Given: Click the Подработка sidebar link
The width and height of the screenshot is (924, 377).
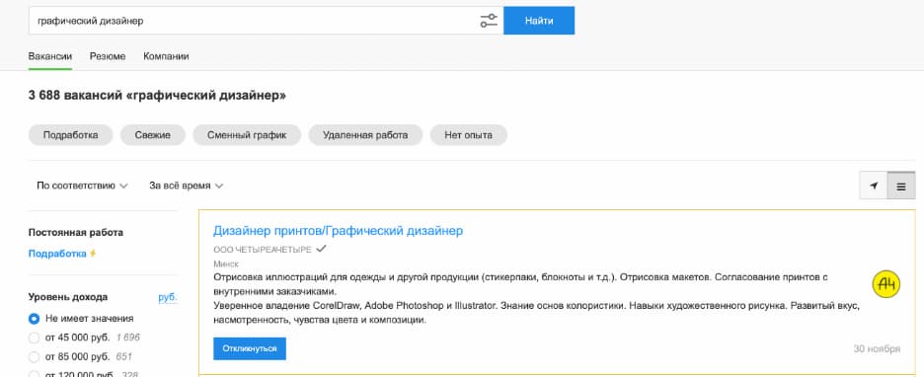Looking at the screenshot, I should [x=57, y=254].
